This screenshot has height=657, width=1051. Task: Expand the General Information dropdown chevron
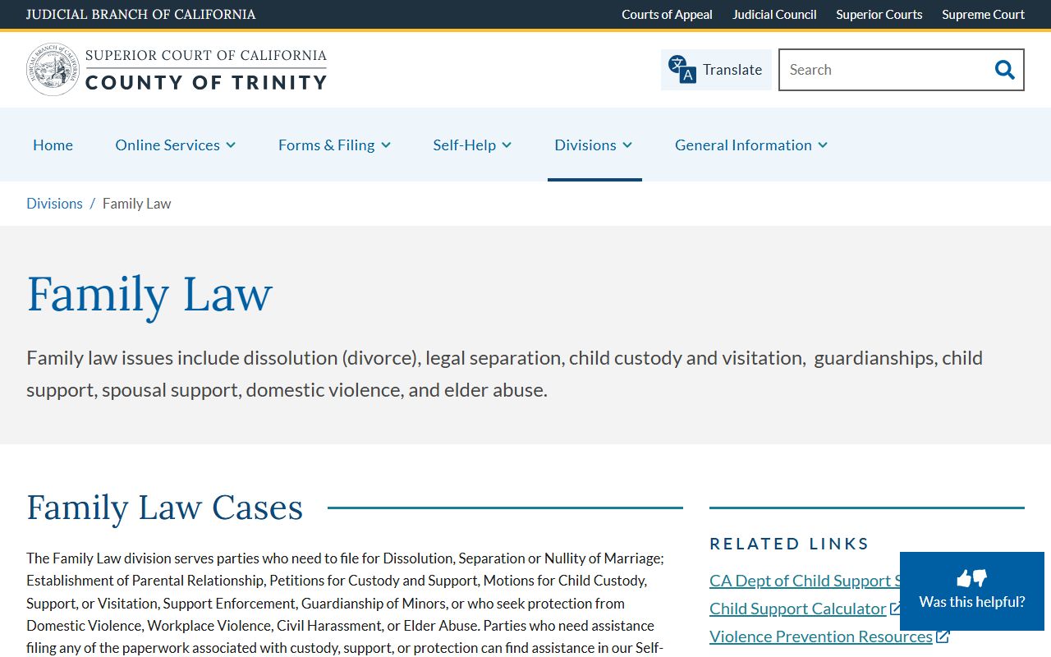click(823, 145)
